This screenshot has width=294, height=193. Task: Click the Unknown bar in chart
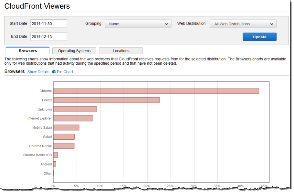(x=75, y=109)
